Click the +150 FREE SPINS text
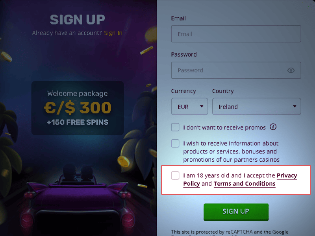The width and height of the screenshot is (315, 236). 78,122
